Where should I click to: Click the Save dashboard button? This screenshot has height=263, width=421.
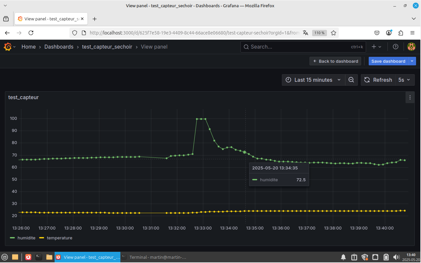388,61
